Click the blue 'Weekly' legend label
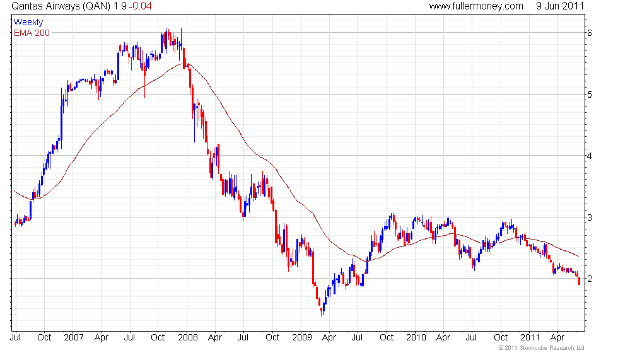Viewport: 618px width, 353px height. pyautogui.click(x=28, y=22)
